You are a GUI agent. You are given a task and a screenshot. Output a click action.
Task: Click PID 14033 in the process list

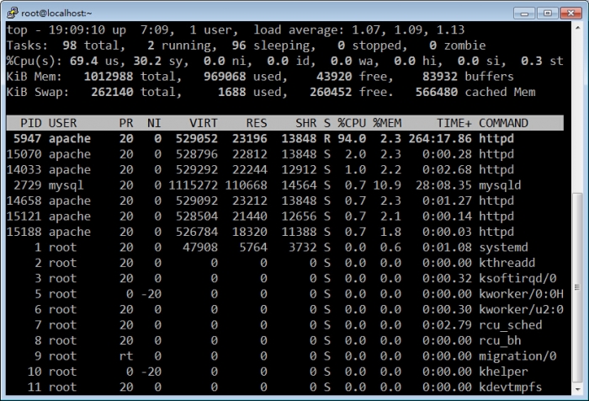[24, 169]
